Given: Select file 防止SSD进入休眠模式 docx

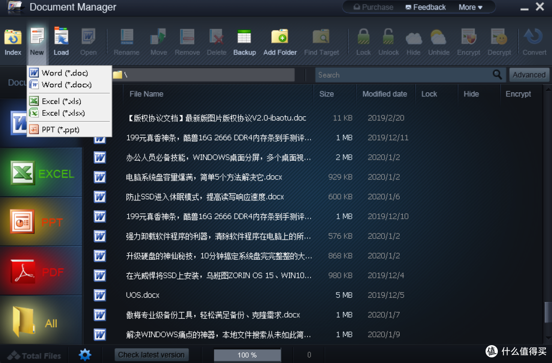Looking at the screenshot, I should click(204, 197).
